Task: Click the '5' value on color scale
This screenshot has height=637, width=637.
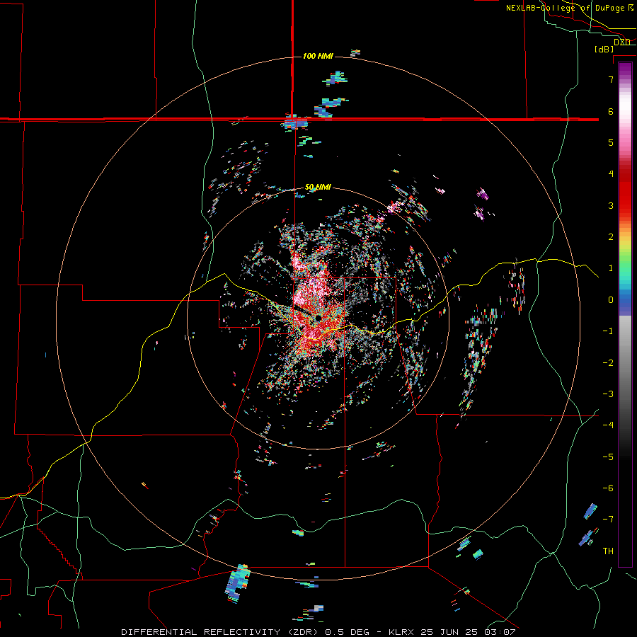Action: tap(611, 142)
